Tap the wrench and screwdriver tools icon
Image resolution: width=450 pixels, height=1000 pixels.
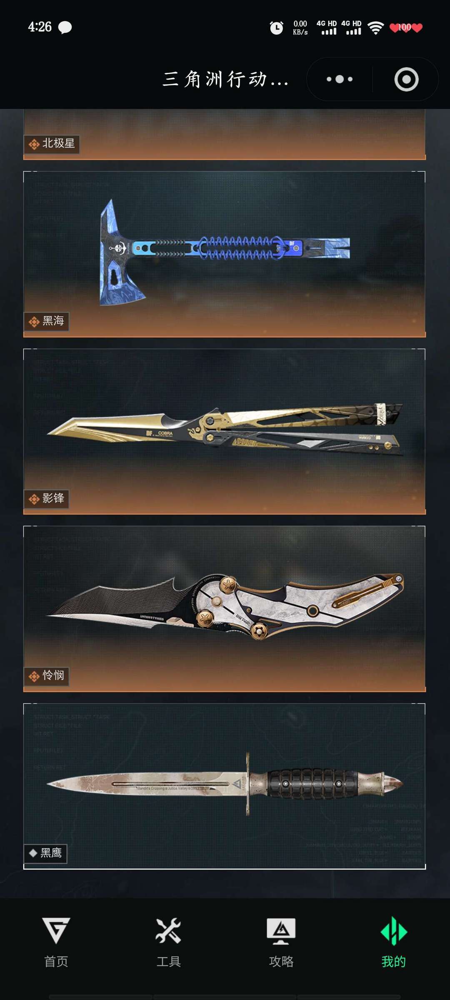(168, 930)
